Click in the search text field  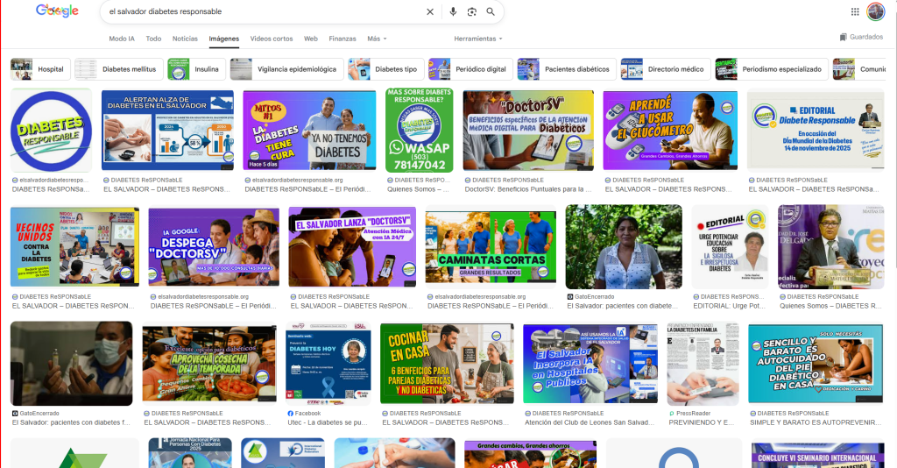[263, 11]
